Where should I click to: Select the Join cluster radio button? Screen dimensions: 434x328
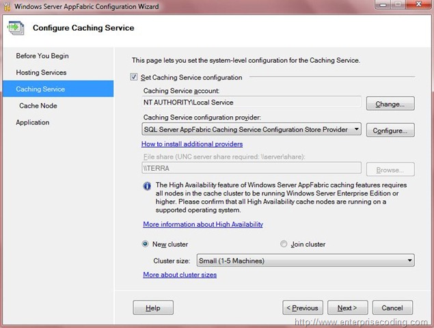coord(284,244)
